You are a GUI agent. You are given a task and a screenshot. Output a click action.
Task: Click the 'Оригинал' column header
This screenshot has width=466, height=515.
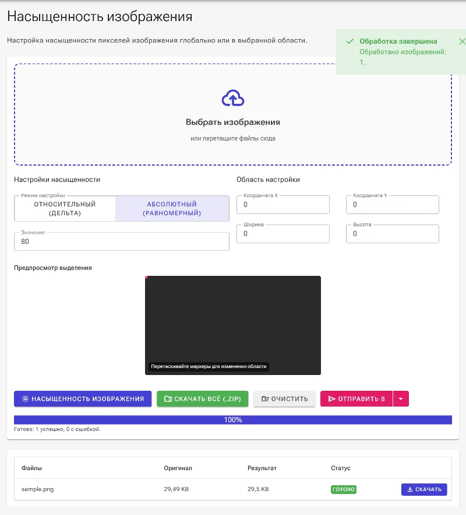[x=178, y=468]
